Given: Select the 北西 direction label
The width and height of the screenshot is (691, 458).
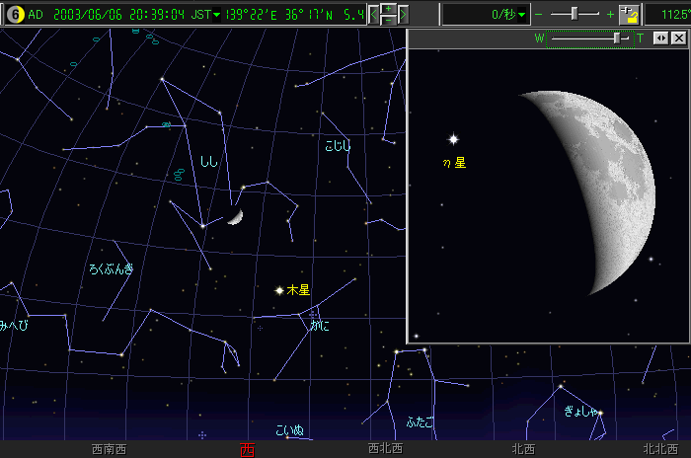Looking at the screenshot, I should pyautogui.click(x=523, y=450).
